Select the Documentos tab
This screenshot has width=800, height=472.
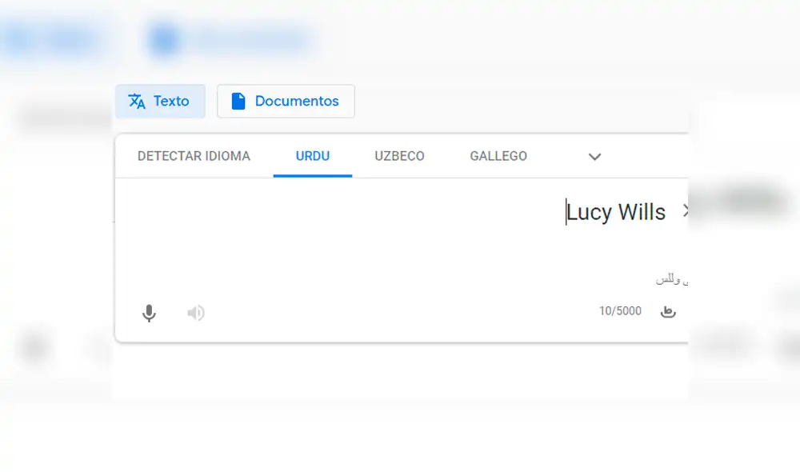[x=286, y=101]
